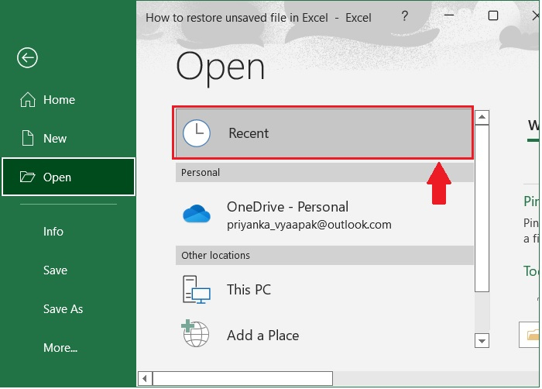Click the This PC computer icon
This screenshot has width=542, height=389.
(196, 290)
